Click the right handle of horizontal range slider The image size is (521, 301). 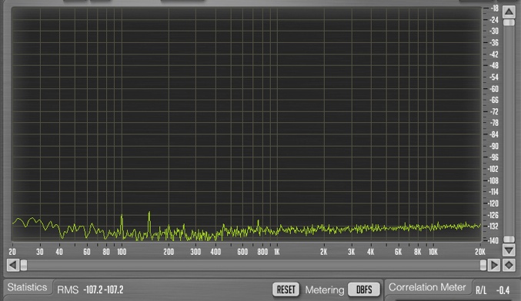coord(483,265)
